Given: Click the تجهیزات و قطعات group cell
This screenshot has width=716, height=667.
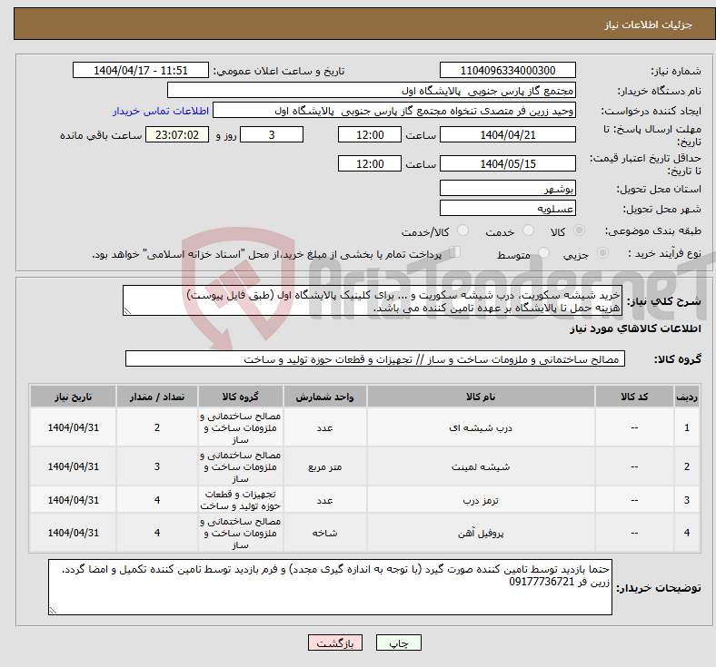Looking at the screenshot, I should click(x=241, y=500).
